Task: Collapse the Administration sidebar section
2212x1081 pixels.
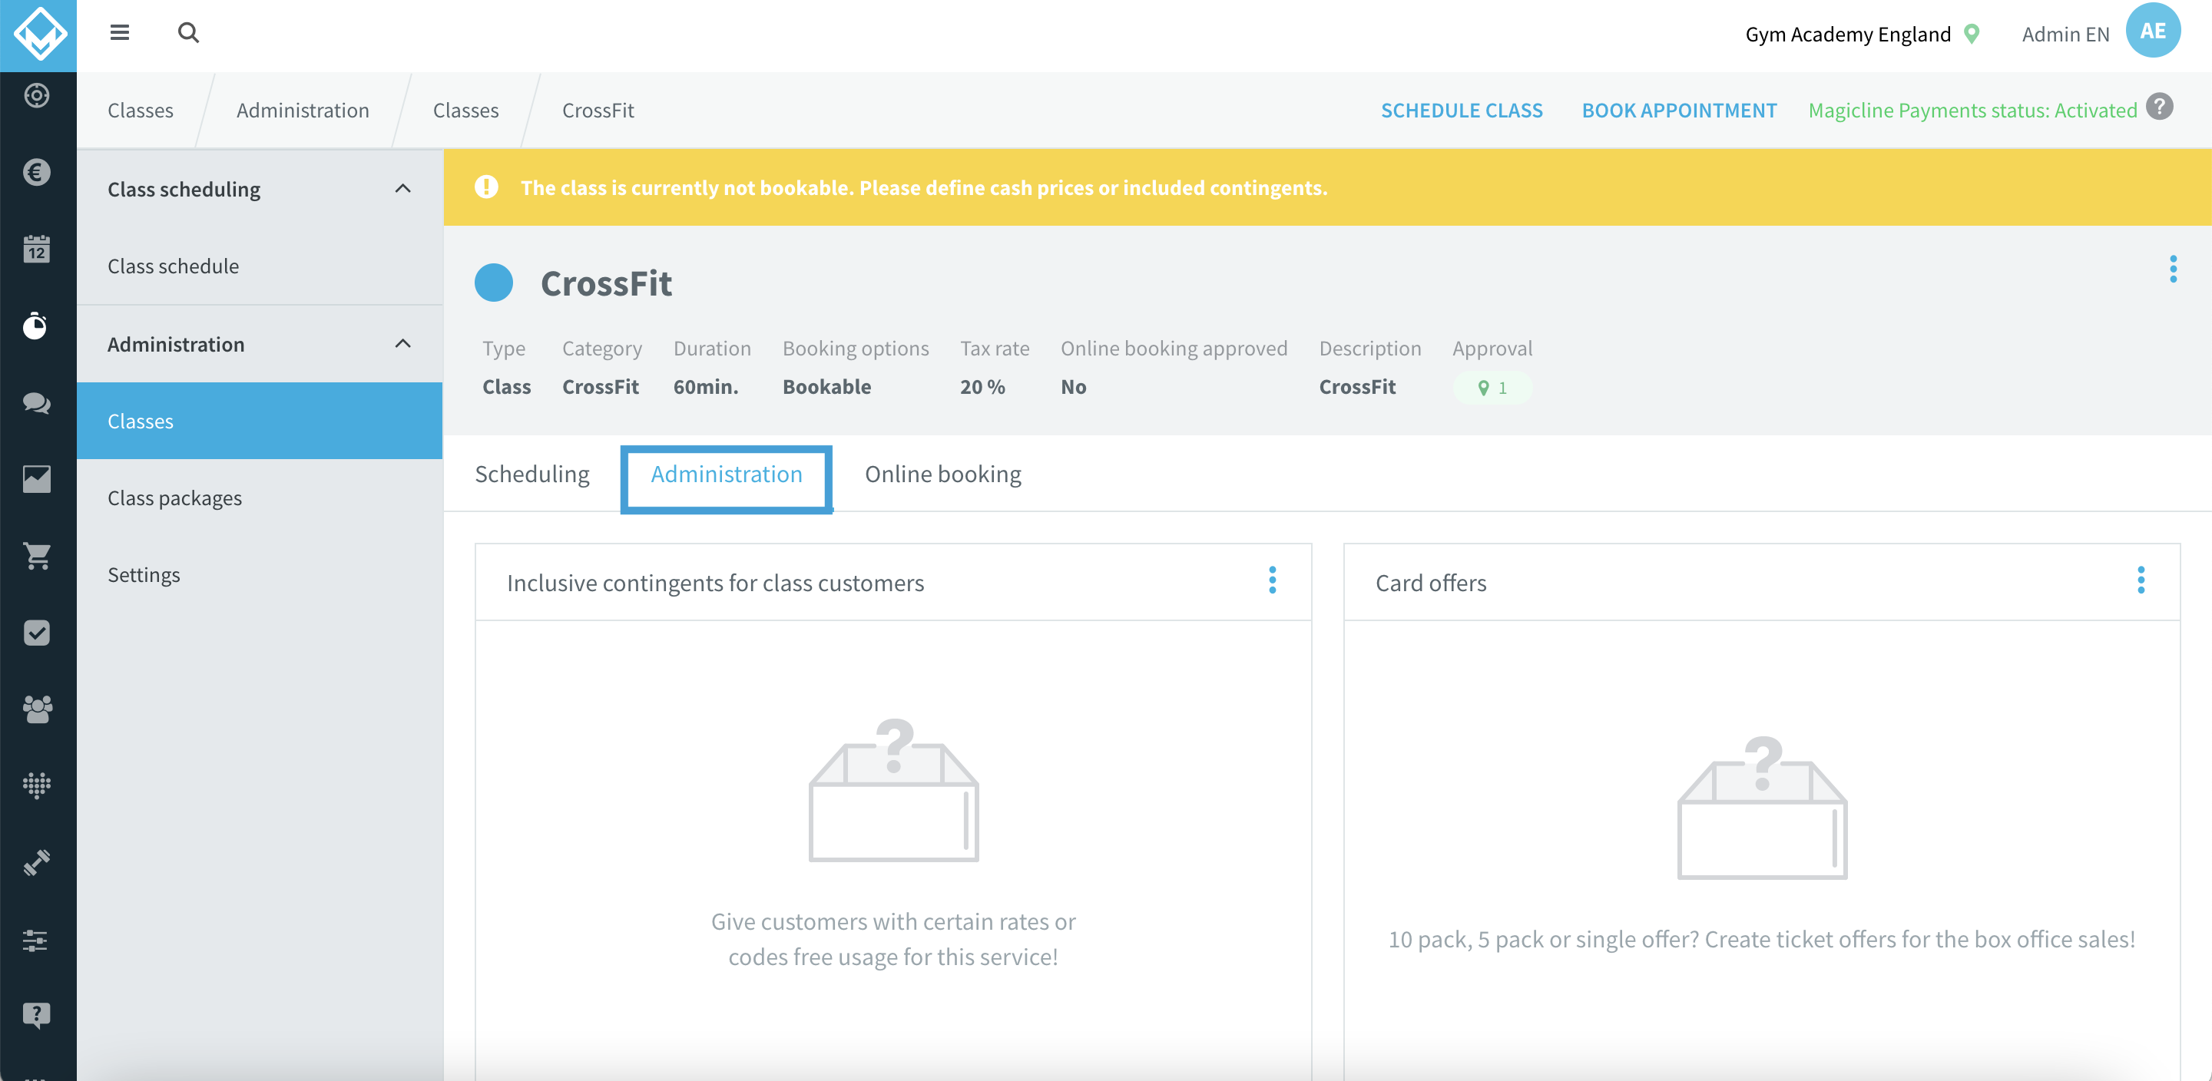Action: coord(402,344)
